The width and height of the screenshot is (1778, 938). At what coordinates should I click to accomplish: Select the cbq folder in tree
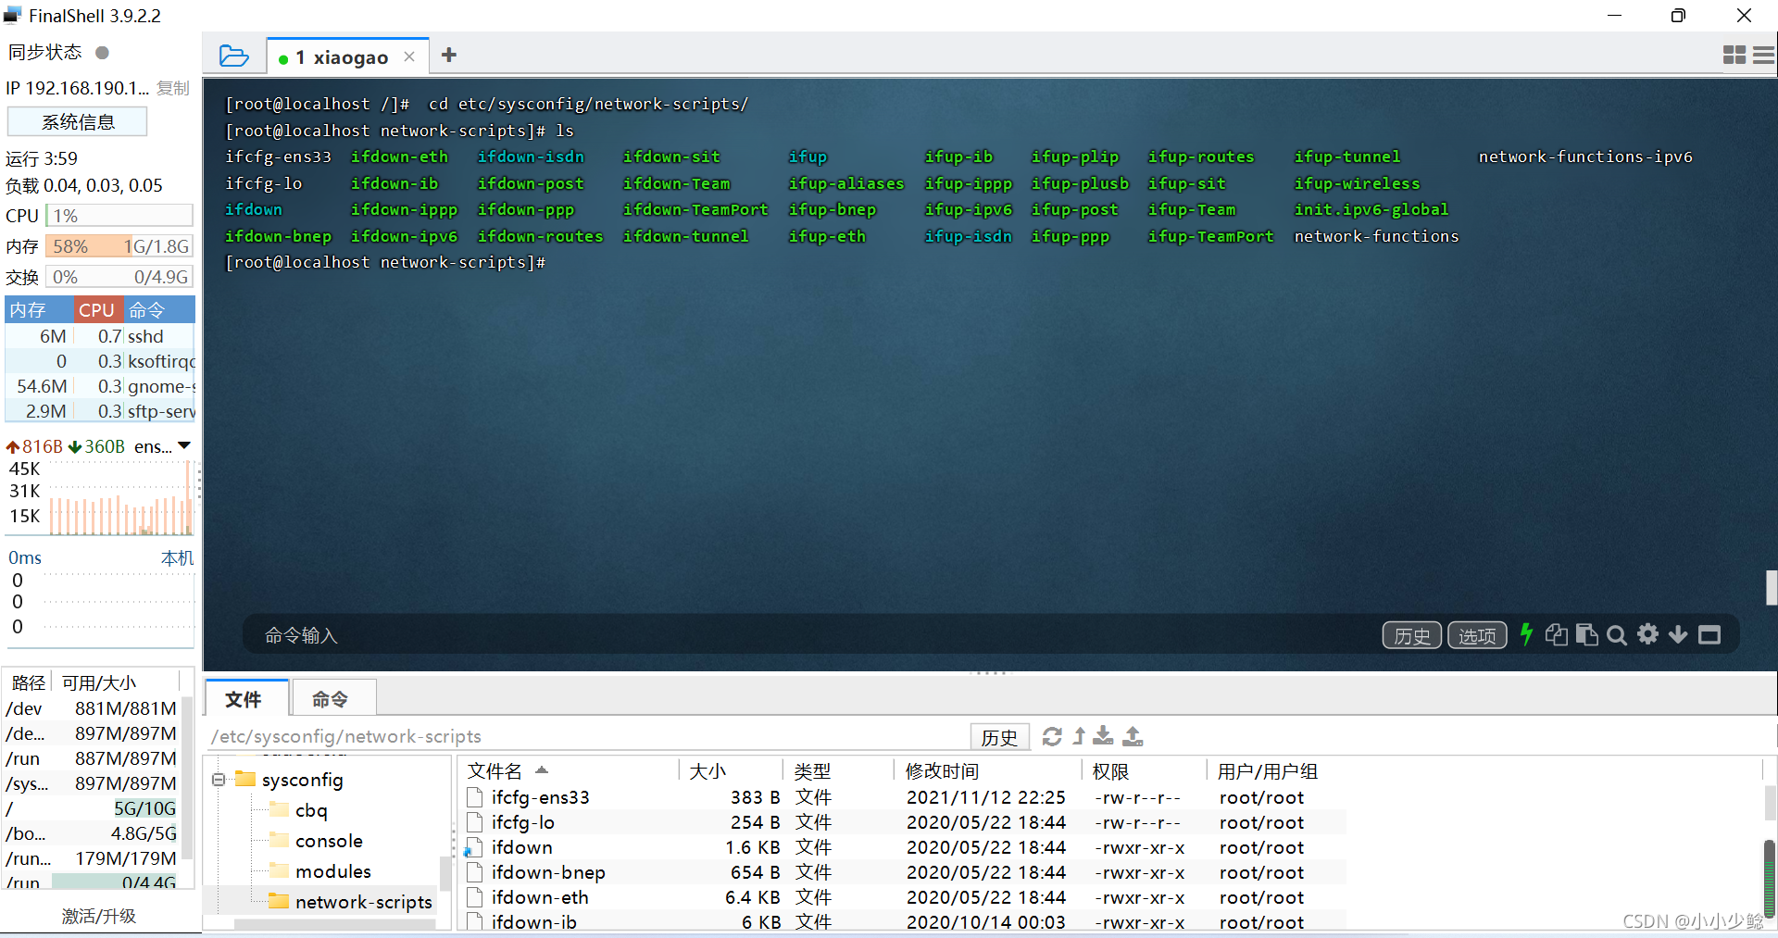(311, 810)
